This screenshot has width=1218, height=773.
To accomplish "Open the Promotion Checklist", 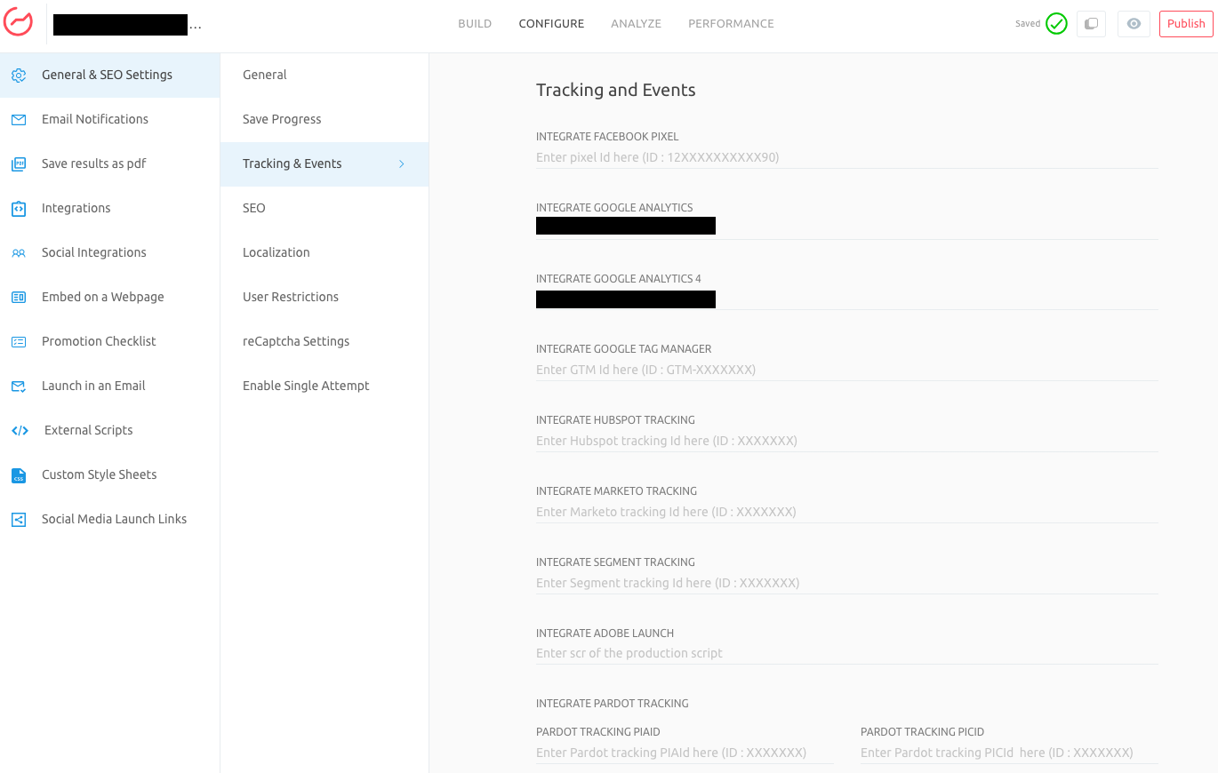I will [109, 342].
